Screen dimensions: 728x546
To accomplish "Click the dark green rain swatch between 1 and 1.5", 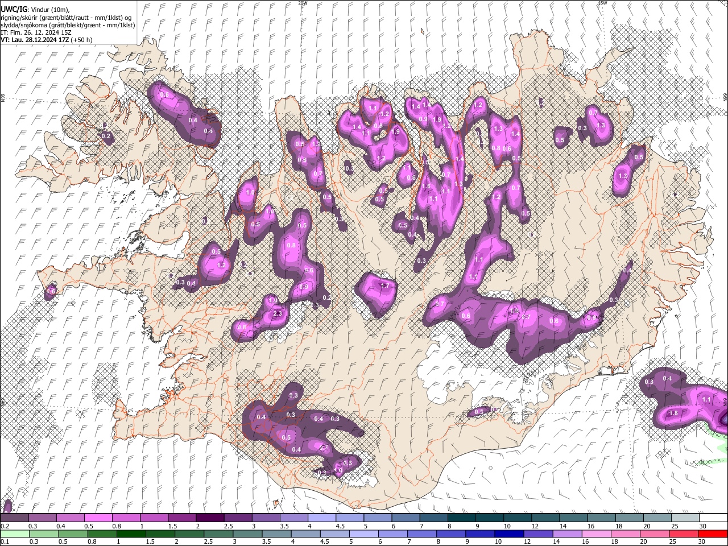I will pyautogui.click(x=132, y=533).
